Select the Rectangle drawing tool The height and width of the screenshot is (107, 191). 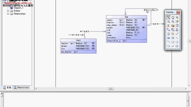point(173,42)
